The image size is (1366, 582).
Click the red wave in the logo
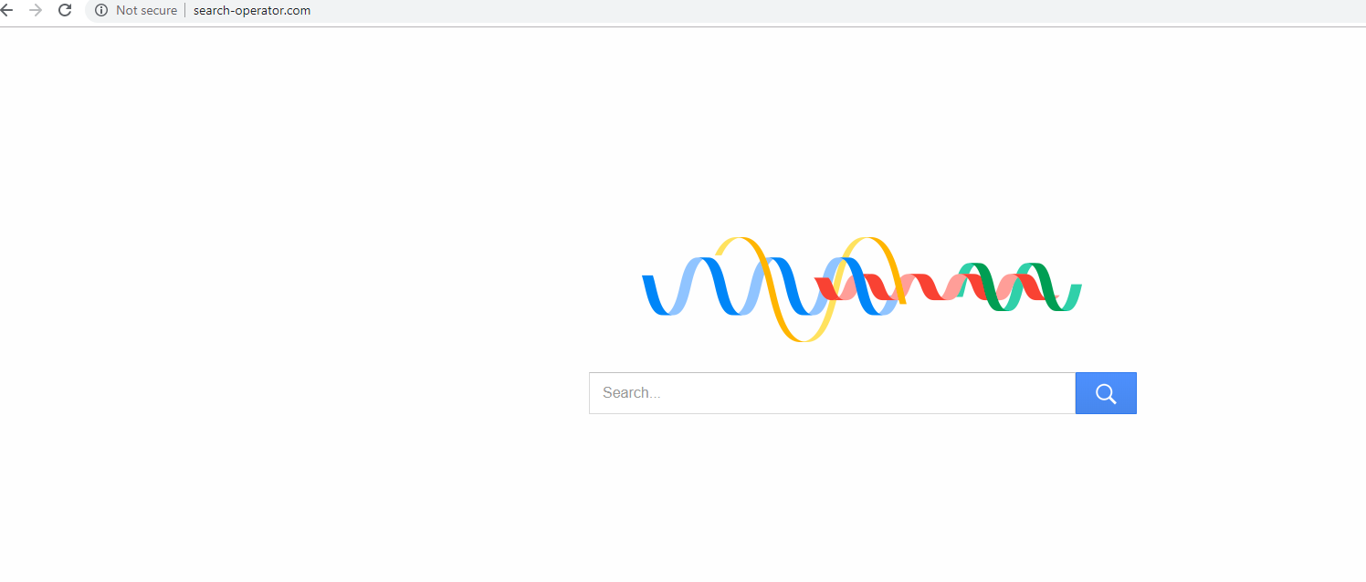coord(922,288)
